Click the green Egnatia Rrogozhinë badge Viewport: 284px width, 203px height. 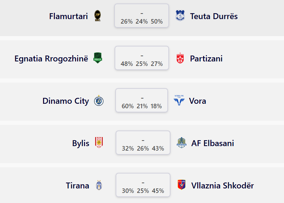point(98,58)
